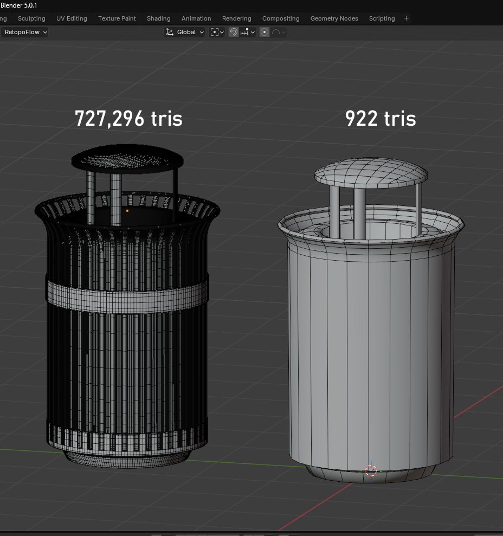Click the 3D cursor at the right bin base
Viewport: 503px width, 536px height.
[x=371, y=471]
